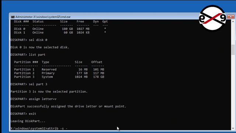Click 'DiskPart successfully assigned the drive letter' message
The height and width of the screenshot is (133, 236).
(x=68, y=106)
